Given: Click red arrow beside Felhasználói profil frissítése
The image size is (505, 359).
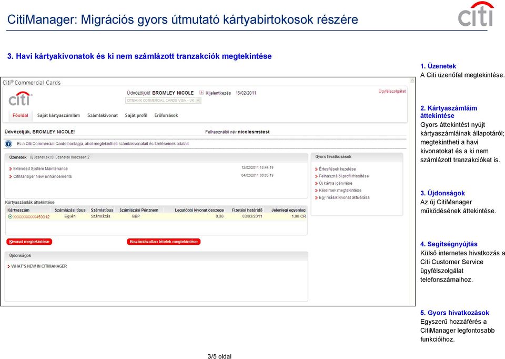Looking at the screenshot, I should [x=316, y=176].
